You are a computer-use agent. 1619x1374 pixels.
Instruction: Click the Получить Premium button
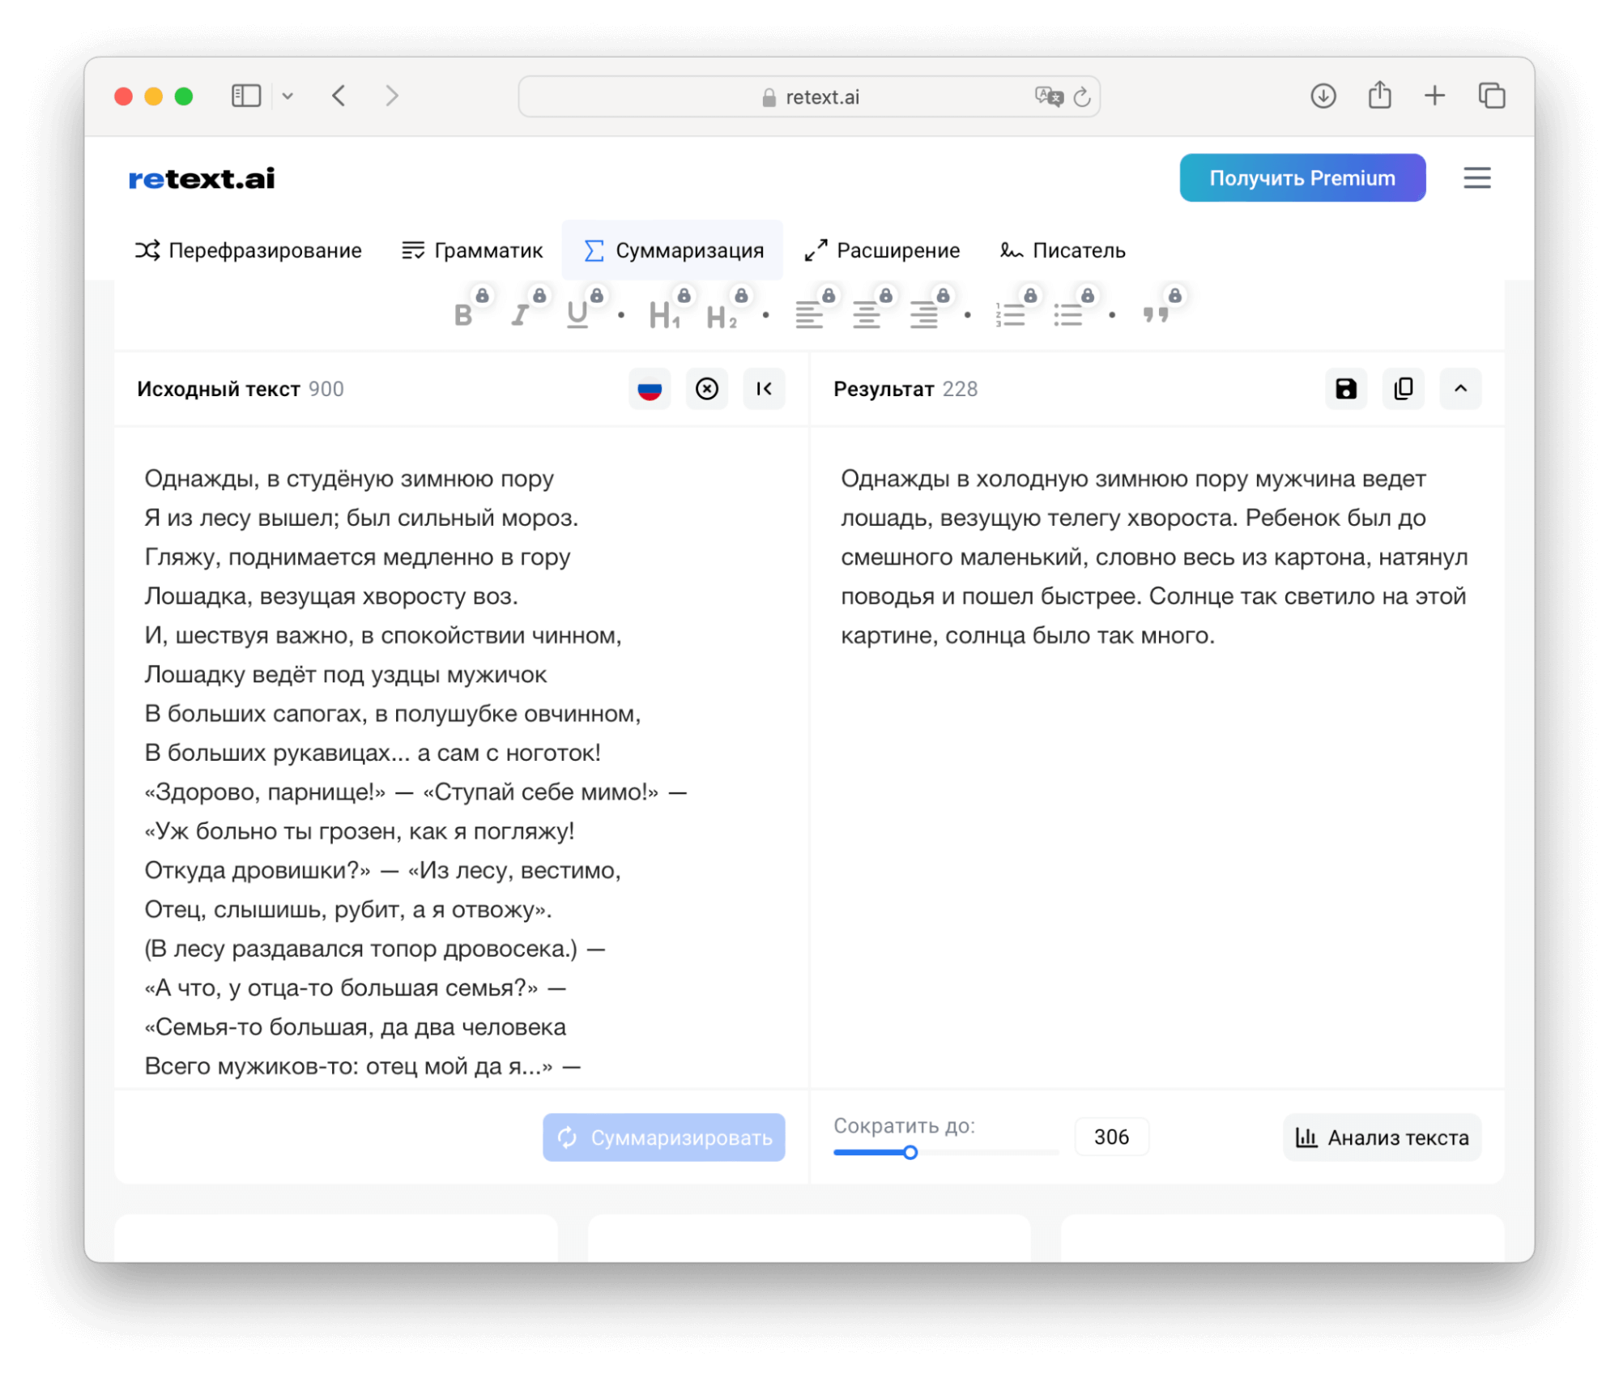point(1302,178)
